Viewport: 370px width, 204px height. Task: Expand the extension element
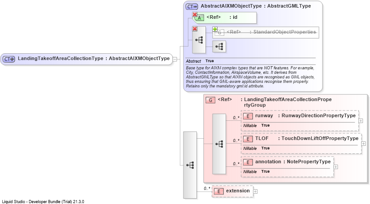[x=255, y=191]
